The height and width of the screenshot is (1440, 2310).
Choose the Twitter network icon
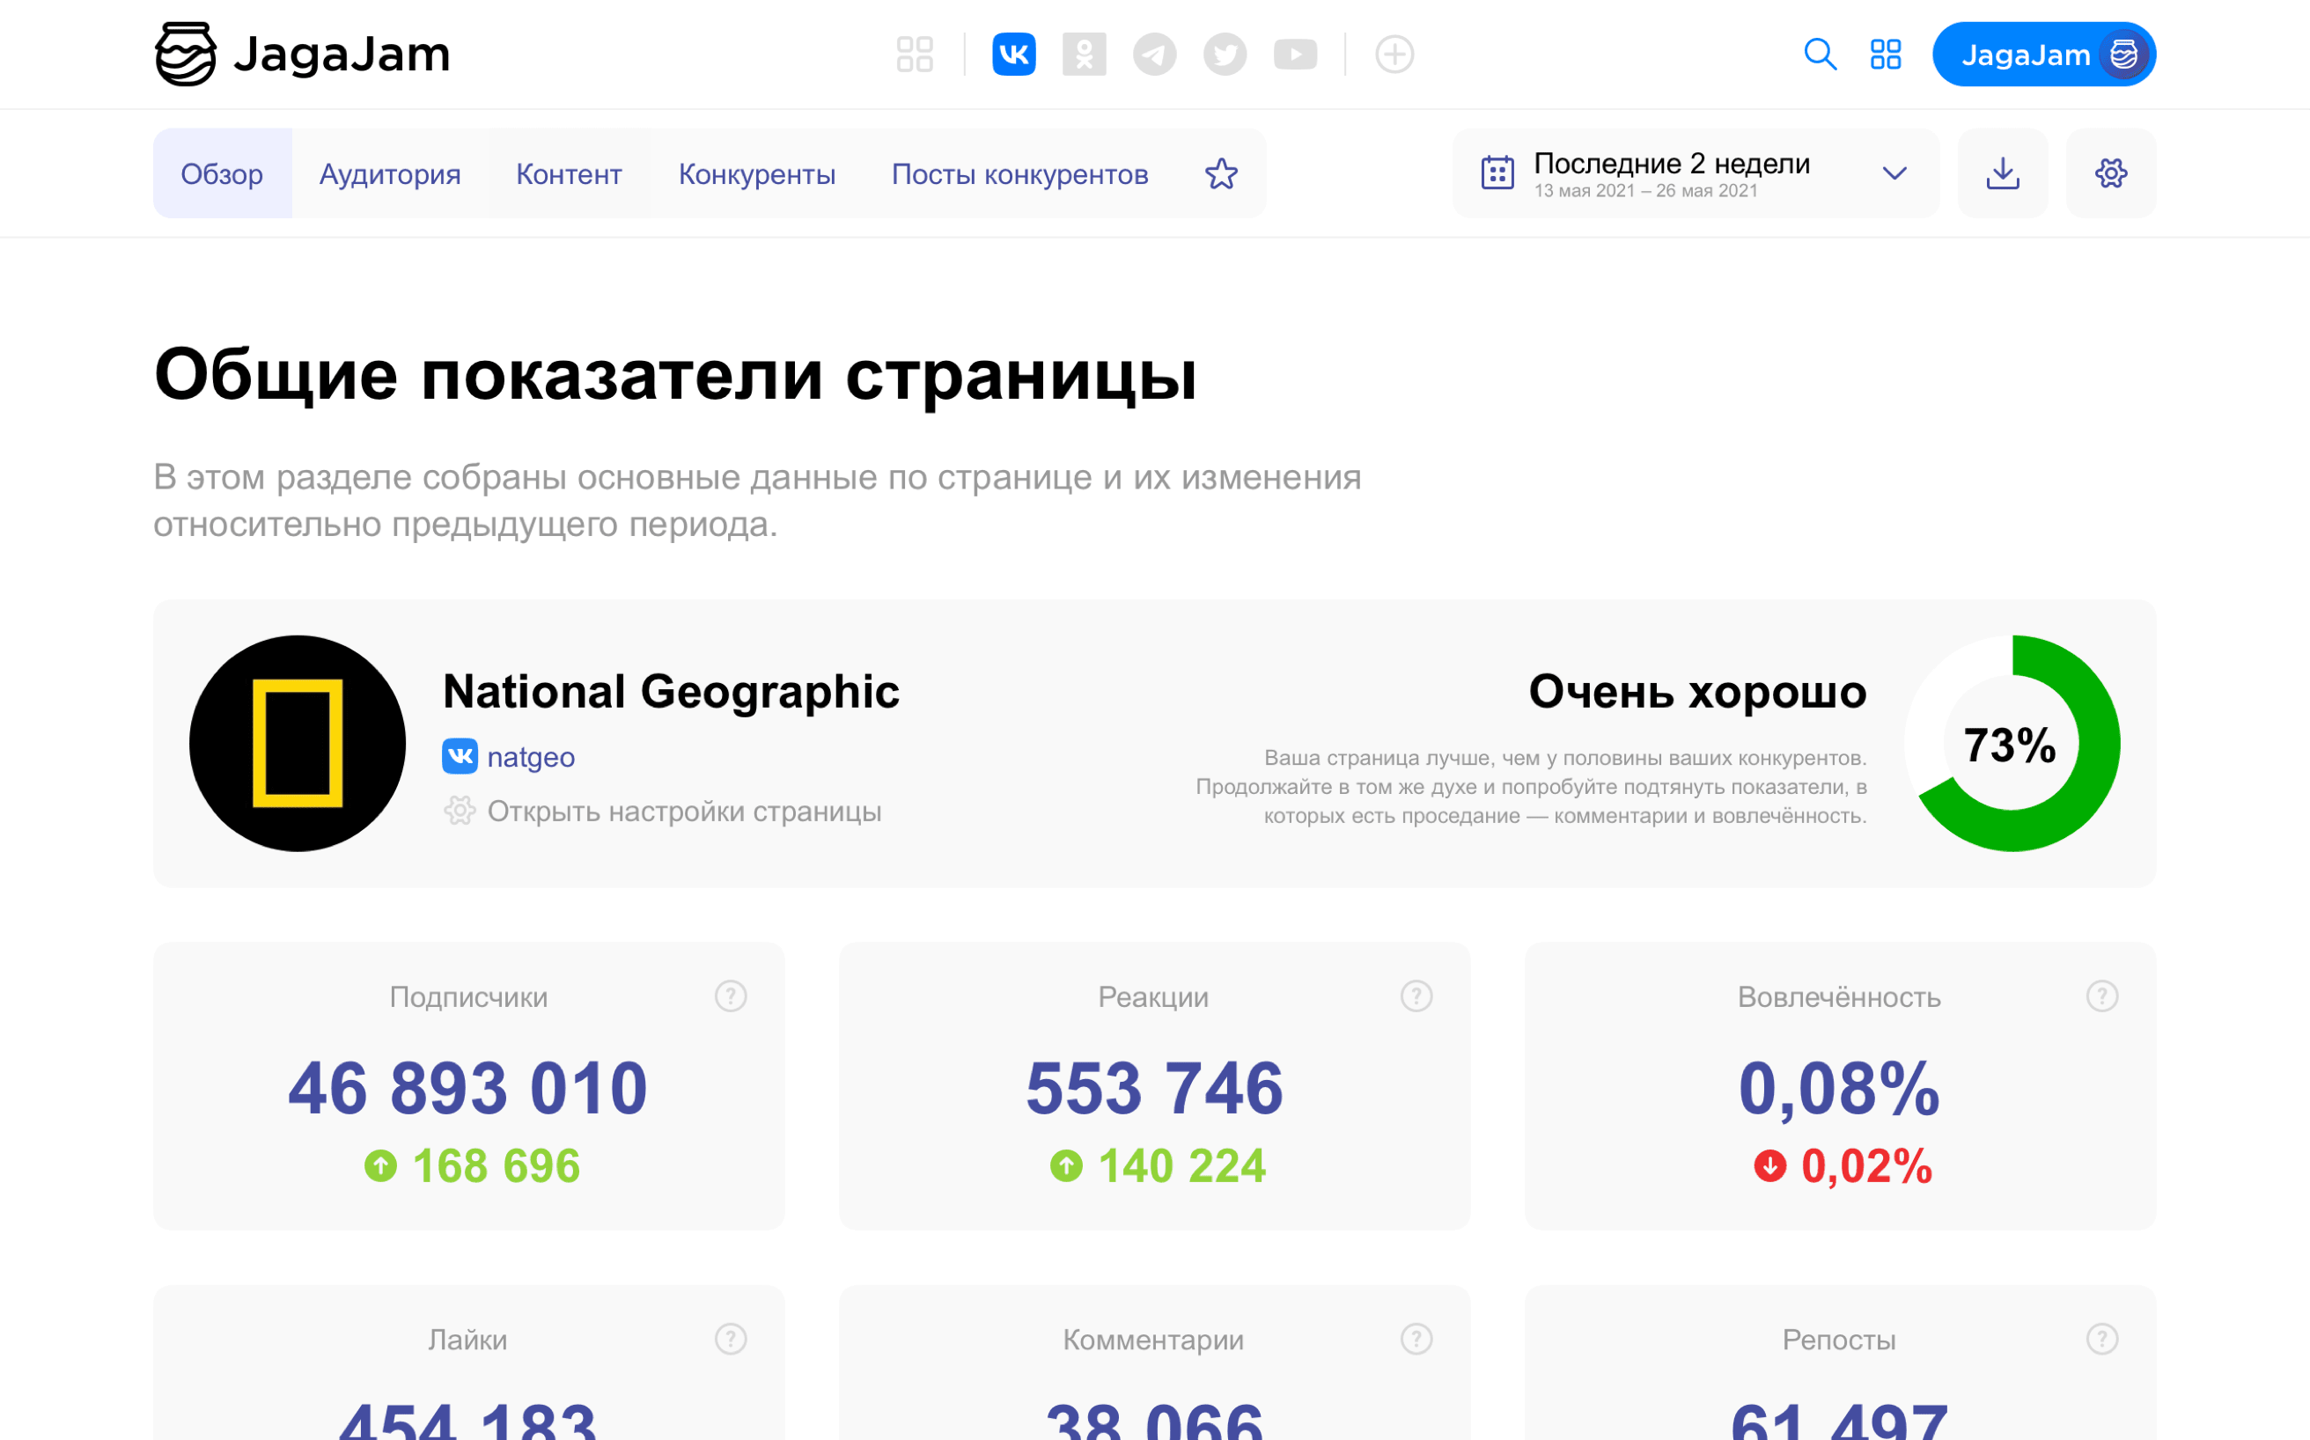[1225, 55]
